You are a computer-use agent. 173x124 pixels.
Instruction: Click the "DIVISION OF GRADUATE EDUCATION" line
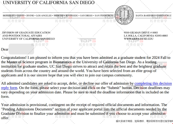click(x=26, y=33)
